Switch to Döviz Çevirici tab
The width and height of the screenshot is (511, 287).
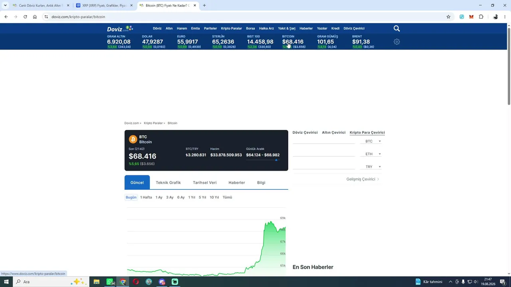tap(305, 132)
